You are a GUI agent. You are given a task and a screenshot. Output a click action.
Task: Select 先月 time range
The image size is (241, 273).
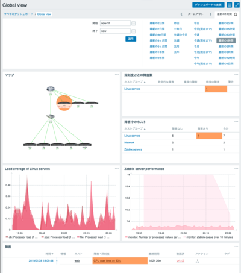point(177,46)
